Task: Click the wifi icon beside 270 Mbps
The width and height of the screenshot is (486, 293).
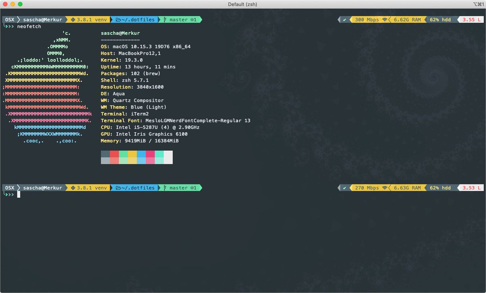Action: click(384, 188)
